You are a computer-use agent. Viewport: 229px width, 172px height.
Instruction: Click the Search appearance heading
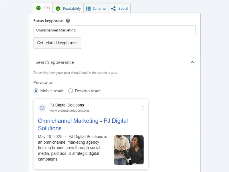(x=55, y=62)
